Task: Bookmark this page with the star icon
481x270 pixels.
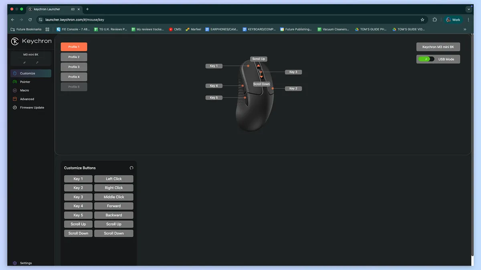Action: click(422, 20)
